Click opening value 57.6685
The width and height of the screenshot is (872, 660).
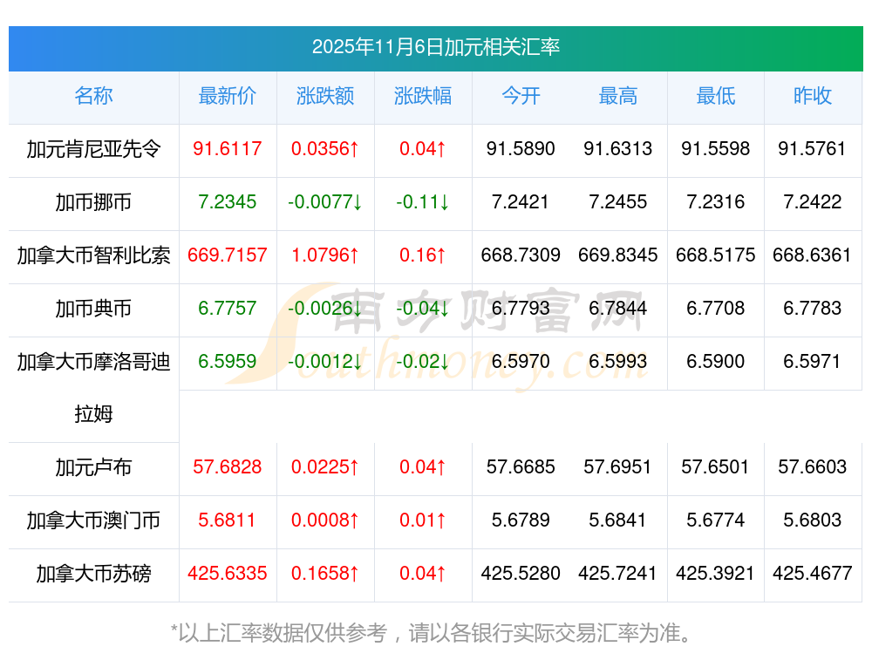coord(521,467)
